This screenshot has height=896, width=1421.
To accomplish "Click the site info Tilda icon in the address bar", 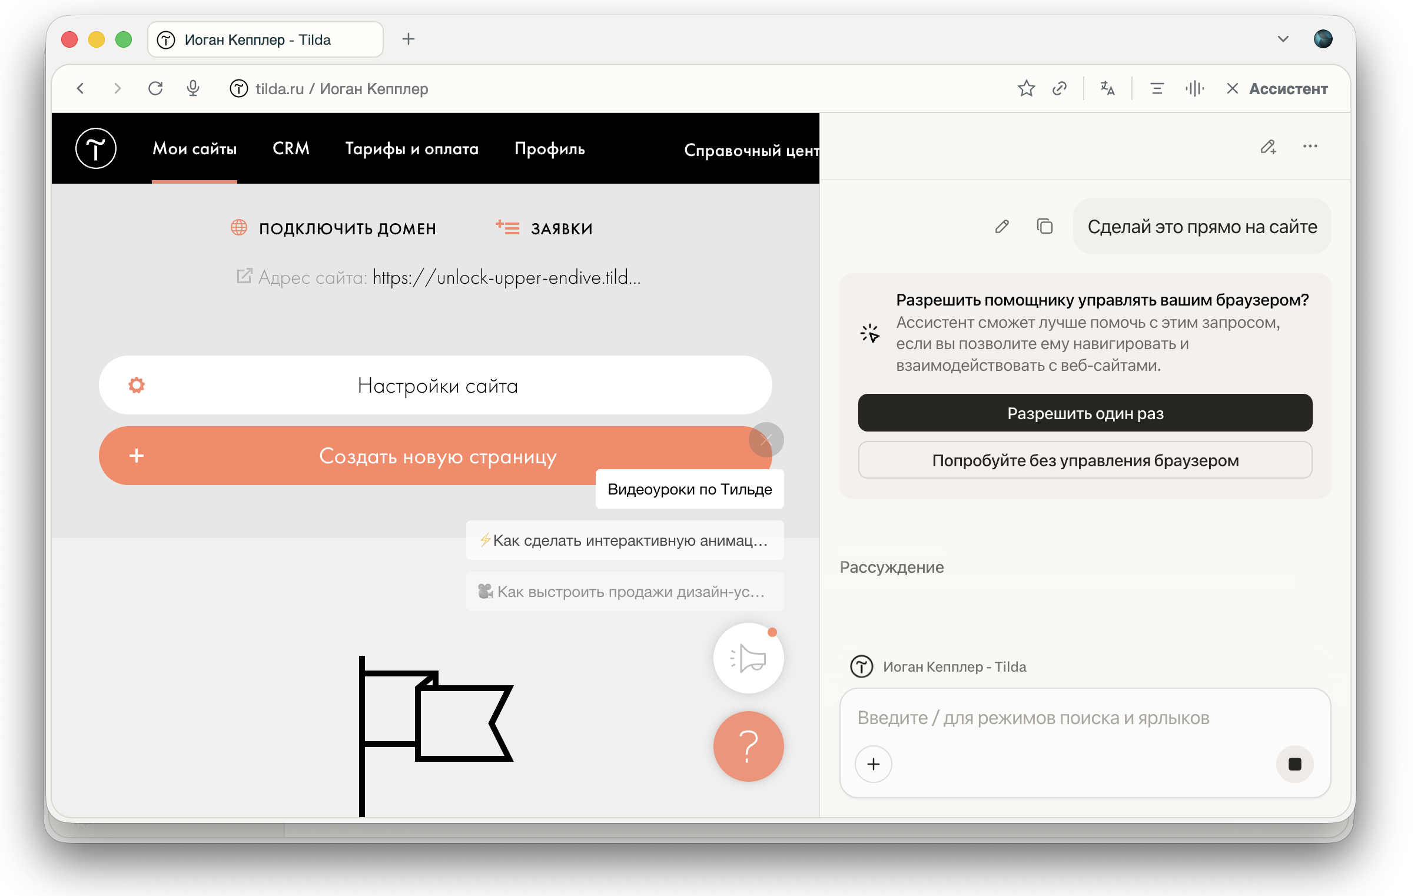I will (238, 88).
